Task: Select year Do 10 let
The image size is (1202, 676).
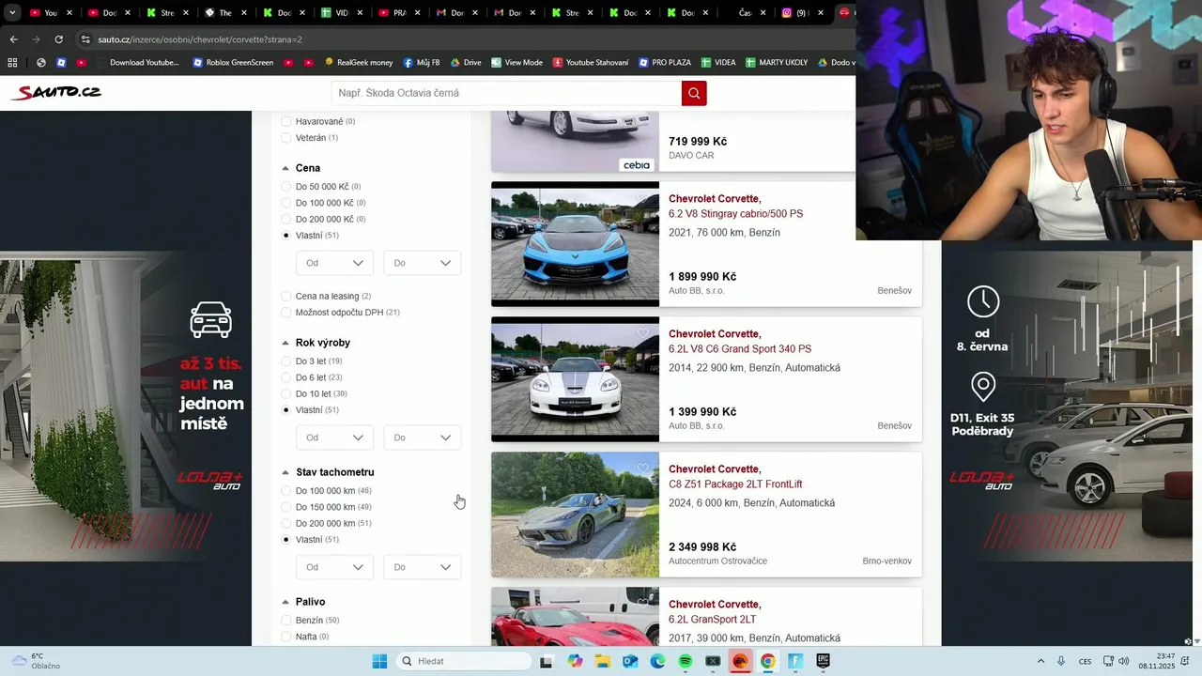Action: coord(286,393)
